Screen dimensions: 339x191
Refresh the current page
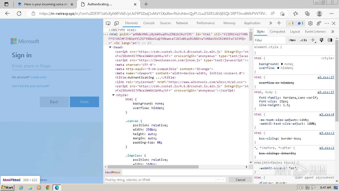pyautogui.click(x=19, y=14)
